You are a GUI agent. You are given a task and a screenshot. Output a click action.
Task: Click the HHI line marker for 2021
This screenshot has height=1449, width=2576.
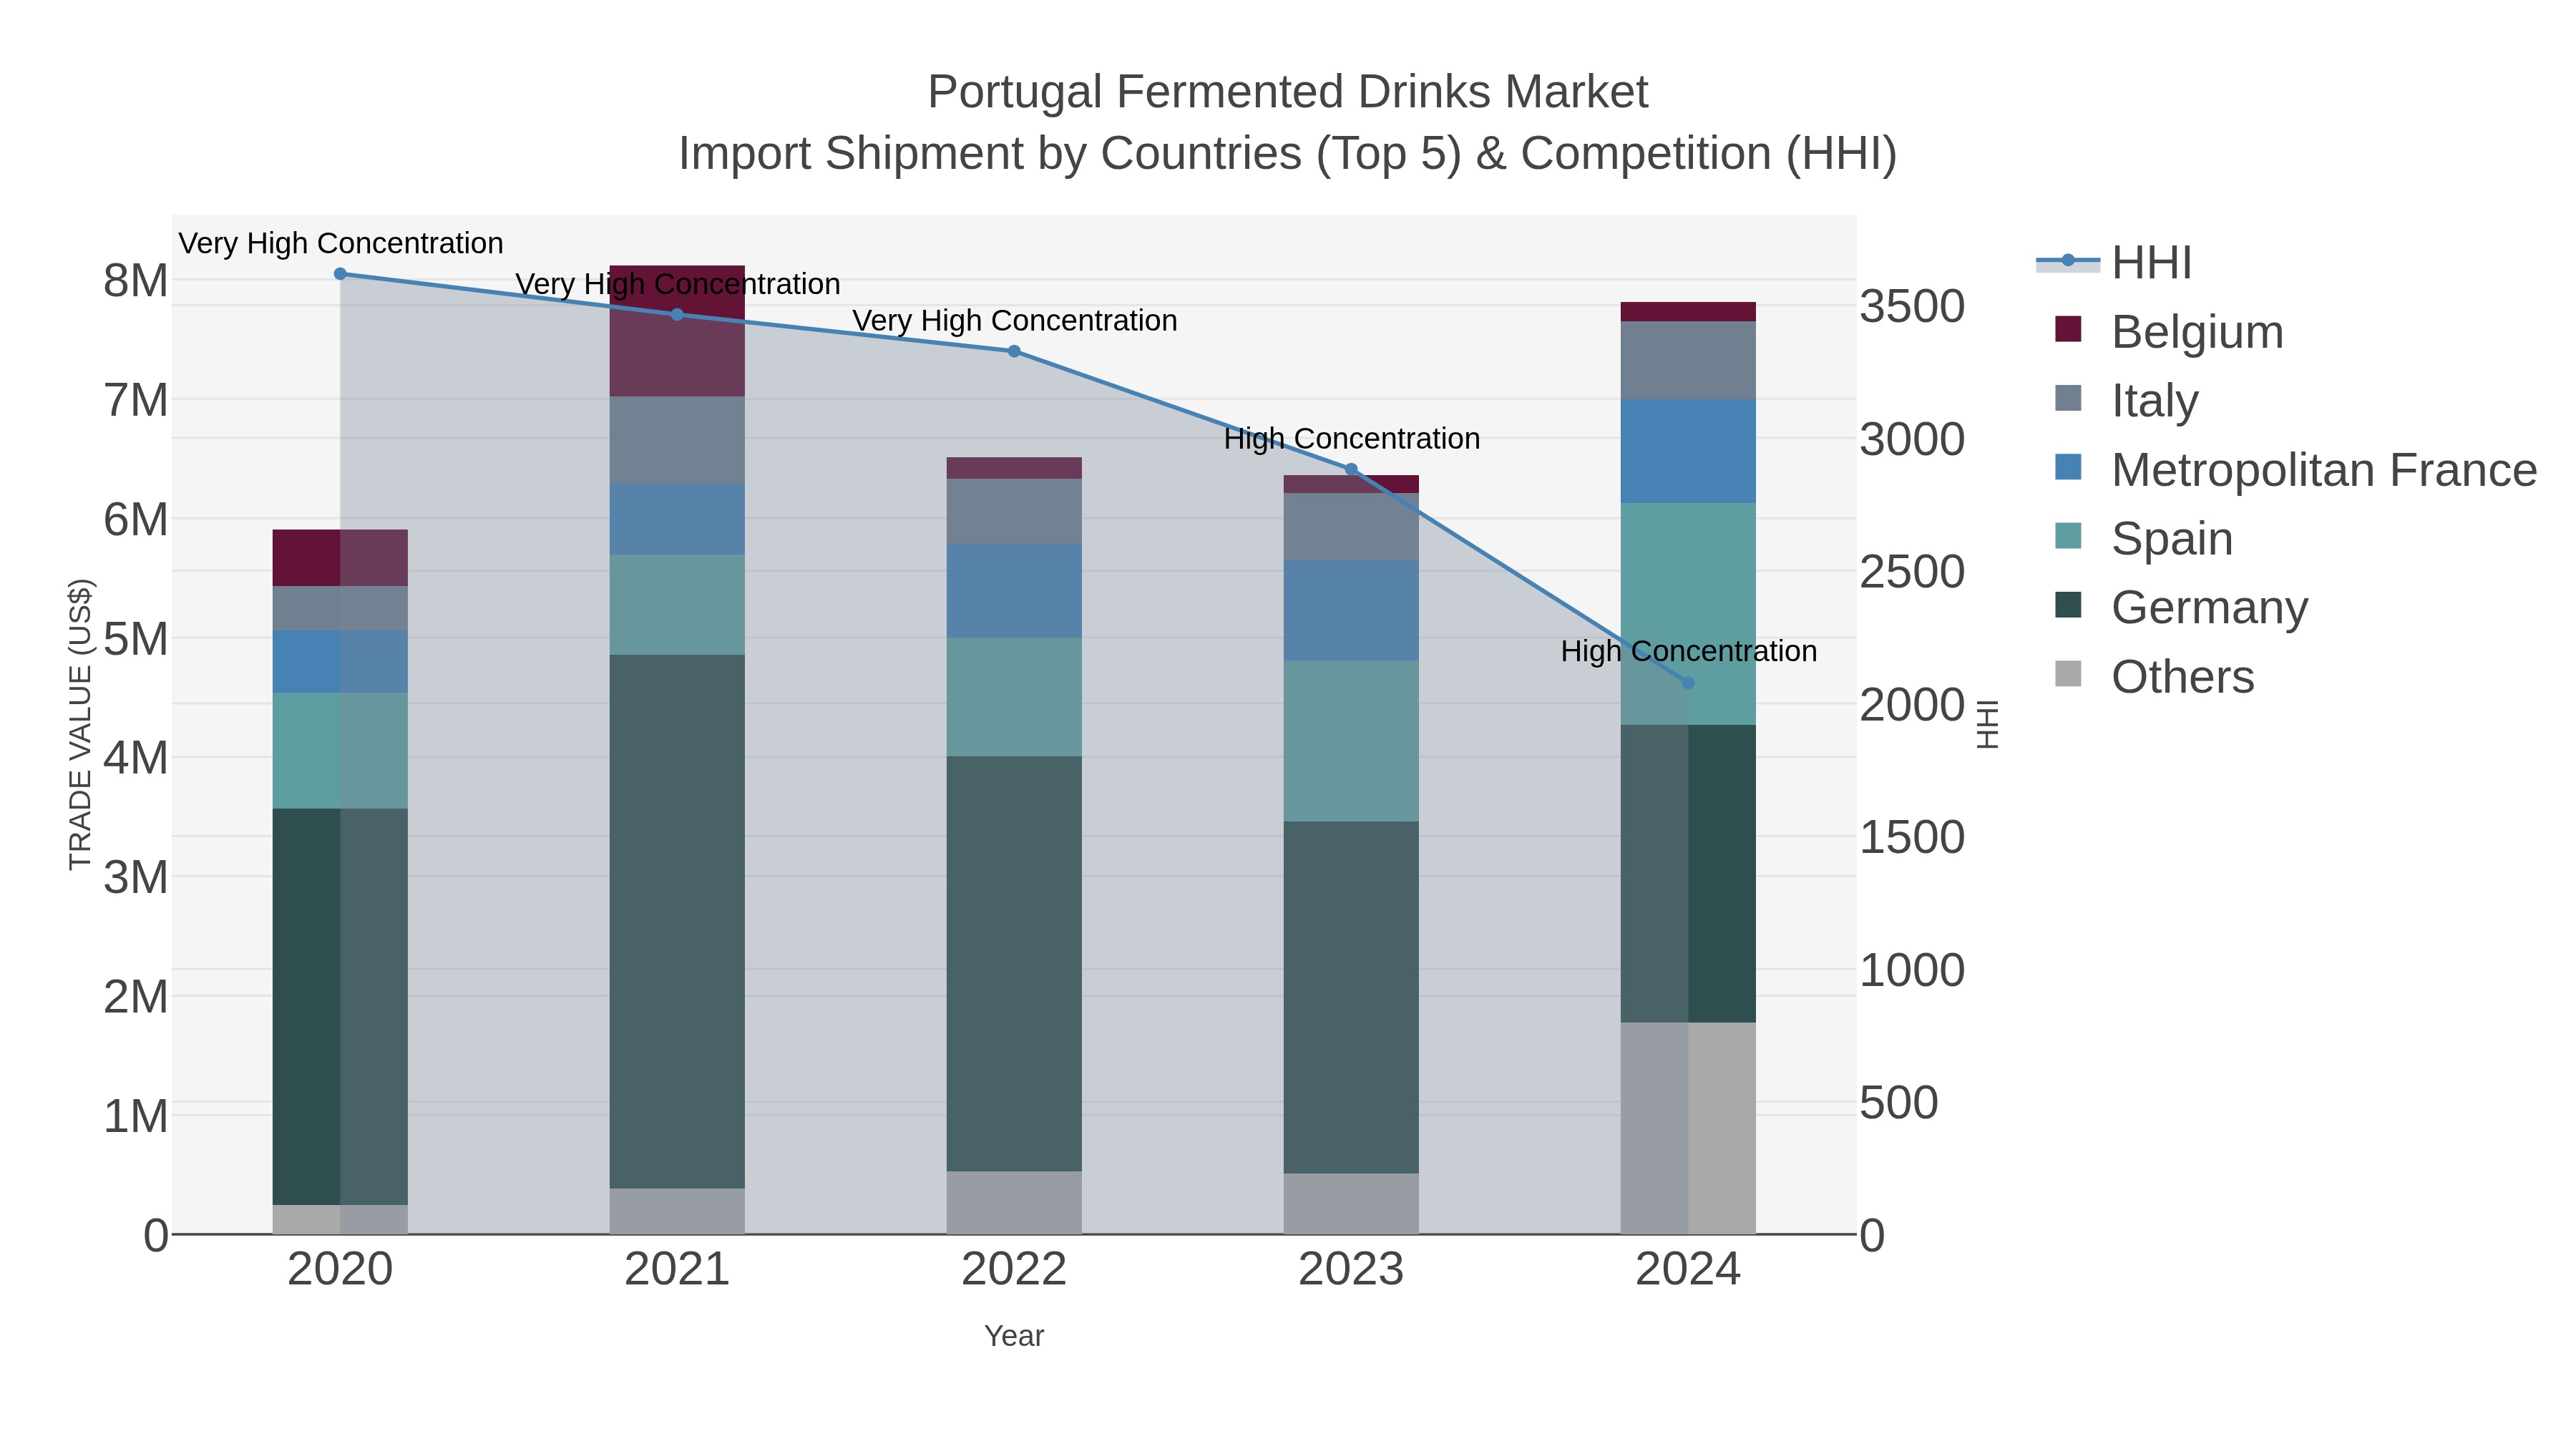(x=677, y=314)
